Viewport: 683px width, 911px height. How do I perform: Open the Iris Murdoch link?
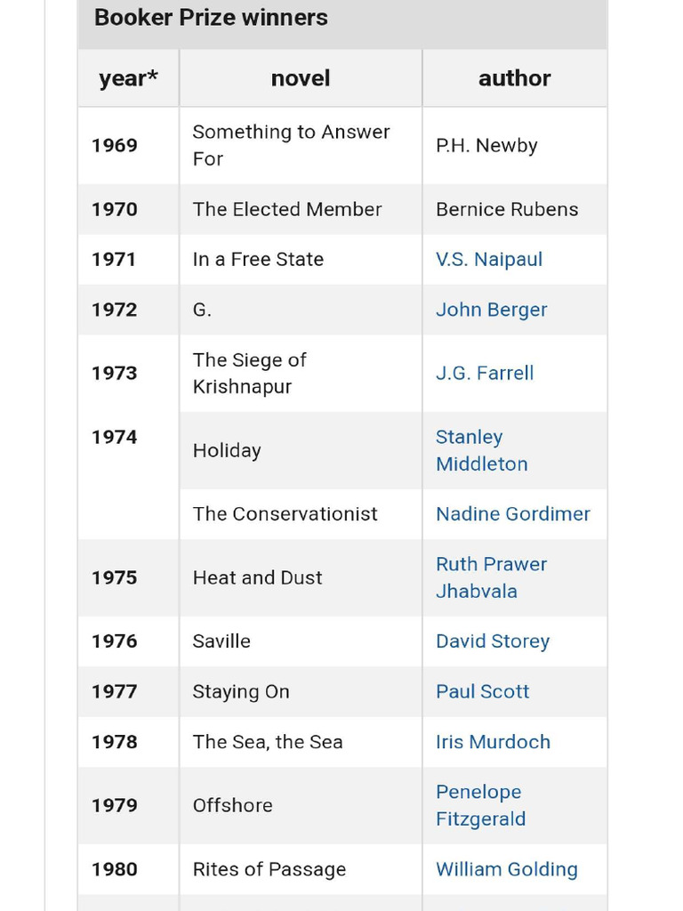493,742
